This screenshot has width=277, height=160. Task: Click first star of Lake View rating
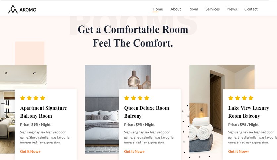231,98
